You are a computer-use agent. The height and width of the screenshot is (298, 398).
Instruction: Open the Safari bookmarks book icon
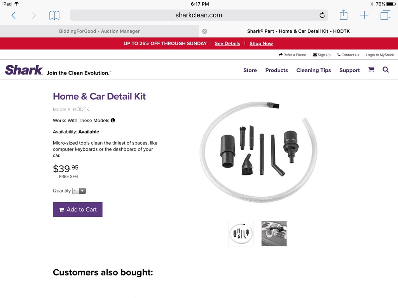[x=54, y=15]
